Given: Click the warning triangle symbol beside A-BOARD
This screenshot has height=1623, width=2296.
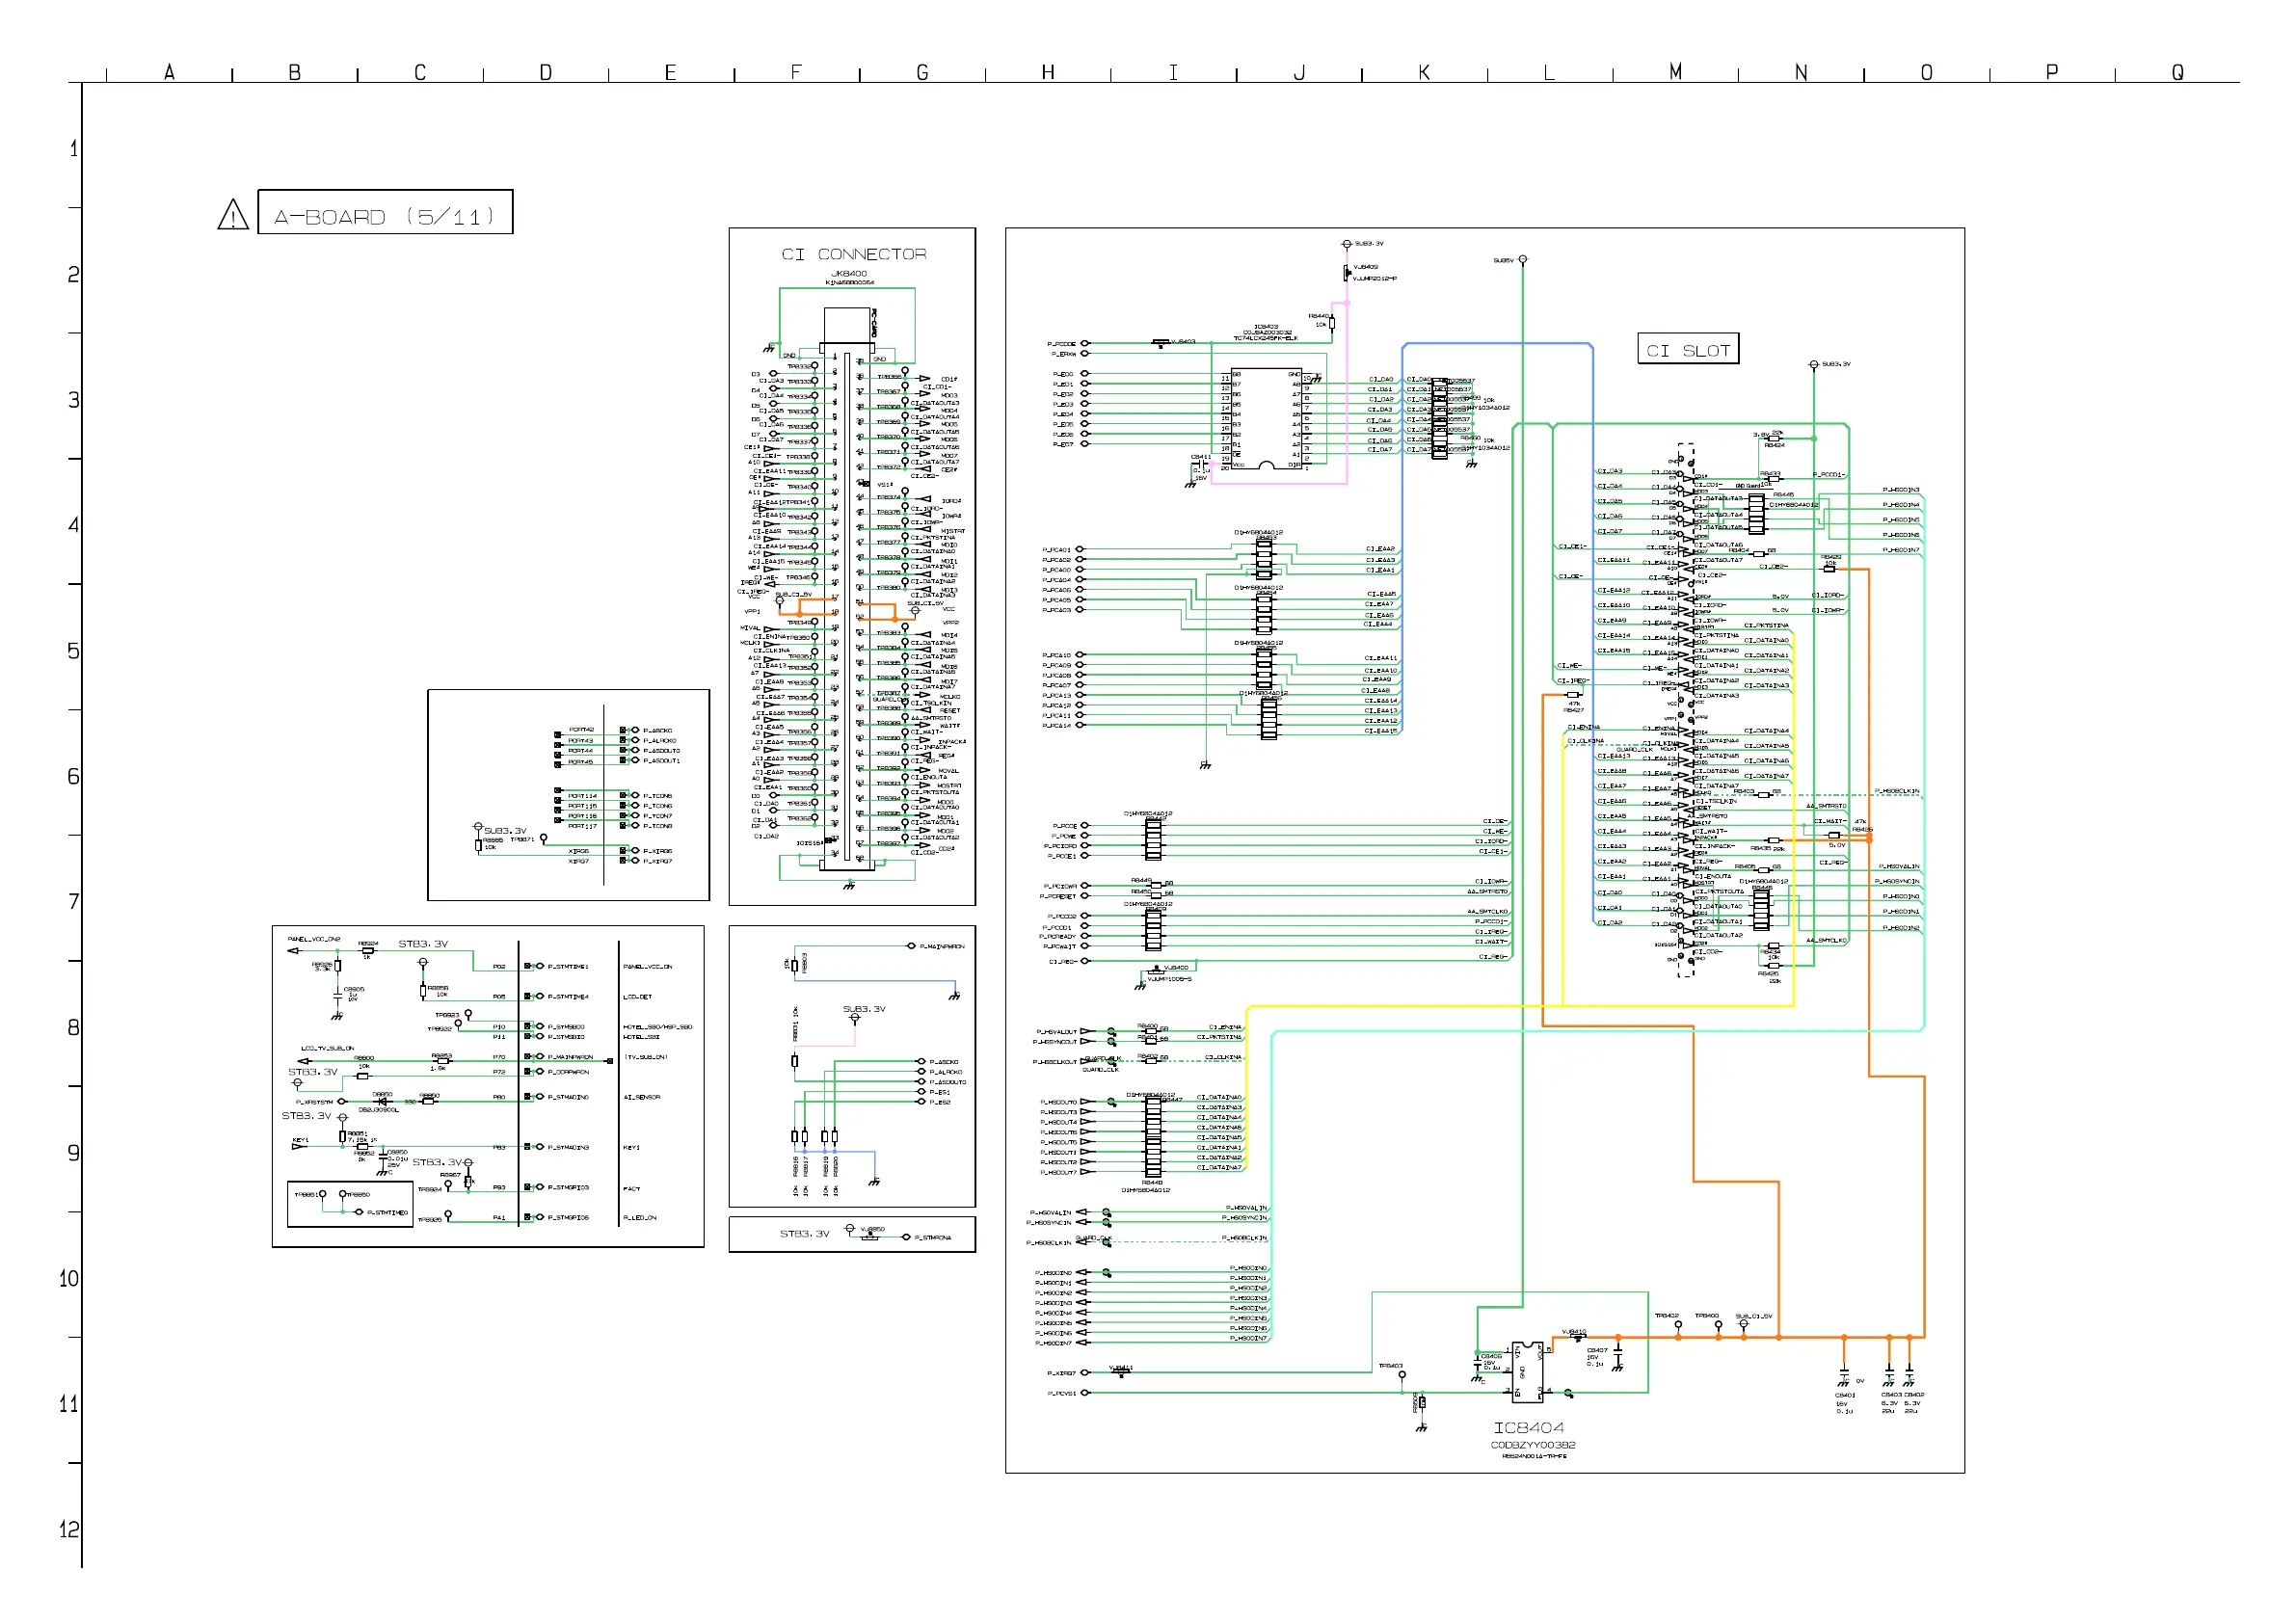Looking at the screenshot, I should [233, 215].
